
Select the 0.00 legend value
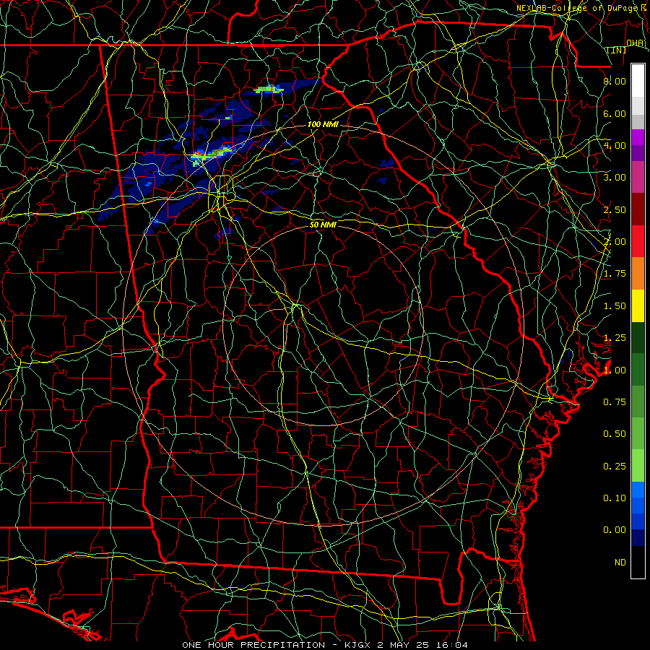pos(615,530)
